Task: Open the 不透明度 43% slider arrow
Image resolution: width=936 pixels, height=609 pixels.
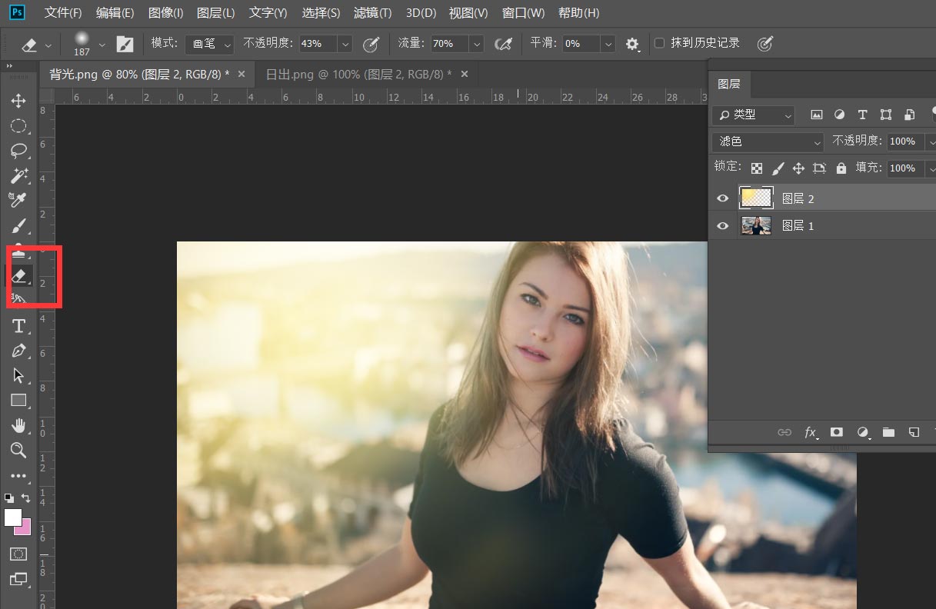Action: (345, 44)
